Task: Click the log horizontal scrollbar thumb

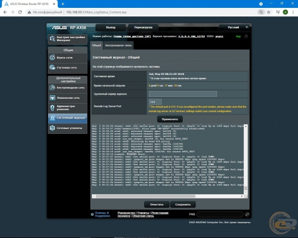Action: point(146,196)
